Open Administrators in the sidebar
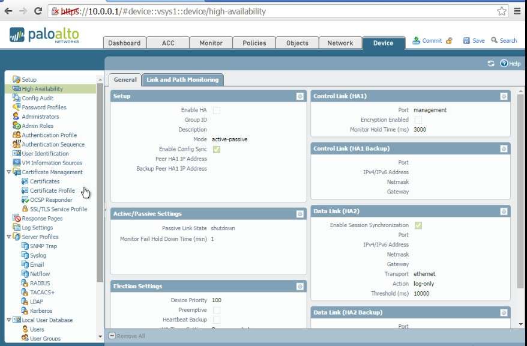The width and height of the screenshot is (527, 346). click(40, 117)
